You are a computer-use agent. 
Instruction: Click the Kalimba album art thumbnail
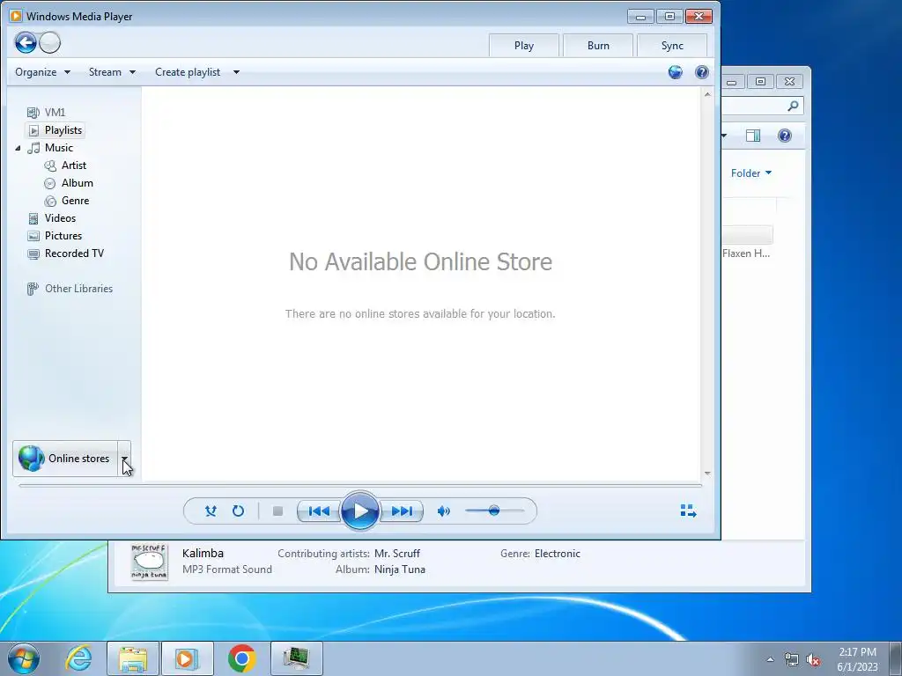(x=150, y=562)
